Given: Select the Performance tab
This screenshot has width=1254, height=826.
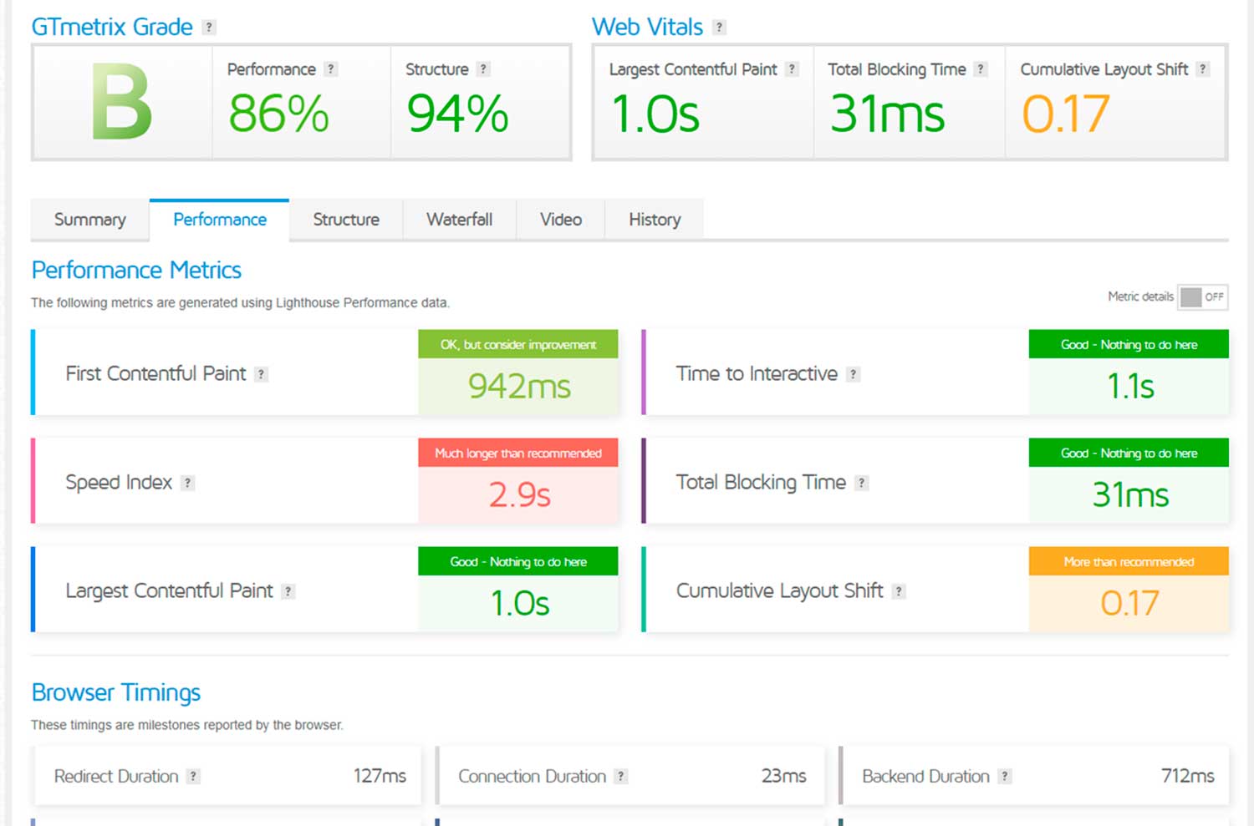Looking at the screenshot, I should (220, 220).
